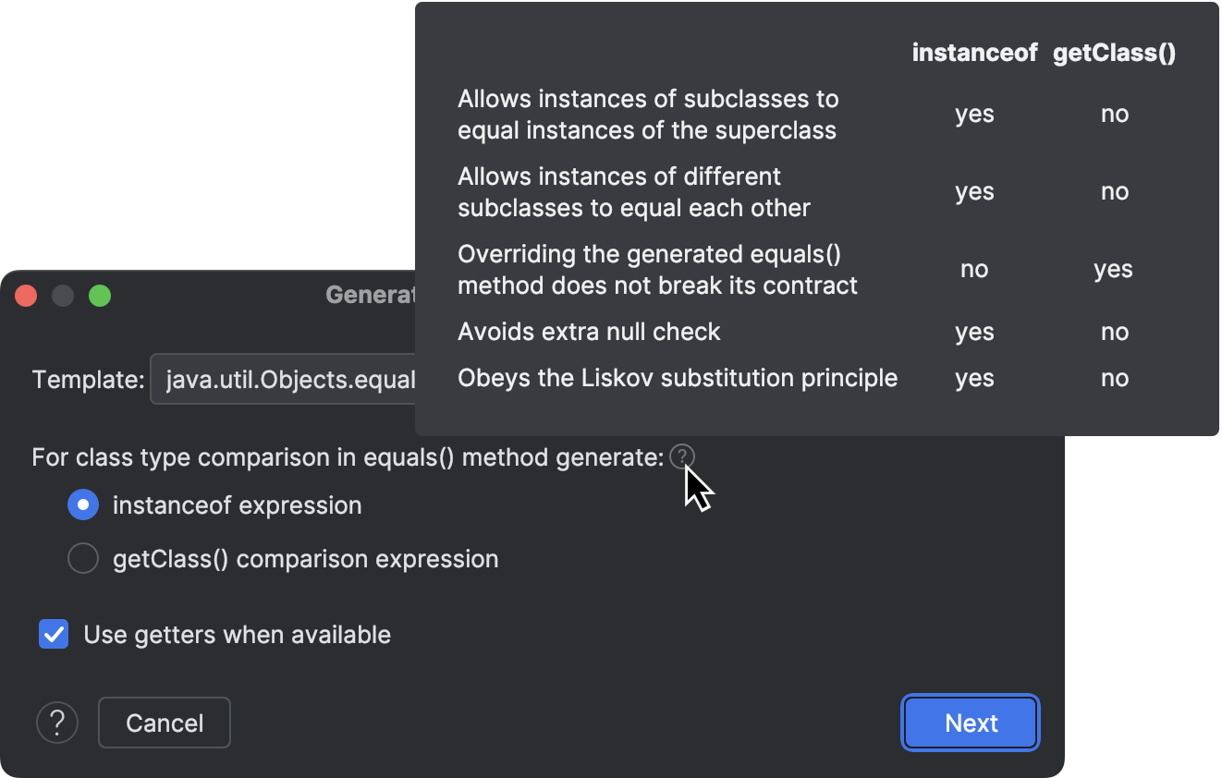Click the Use getters when available label
The image size is (1222, 778).
pos(237,634)
